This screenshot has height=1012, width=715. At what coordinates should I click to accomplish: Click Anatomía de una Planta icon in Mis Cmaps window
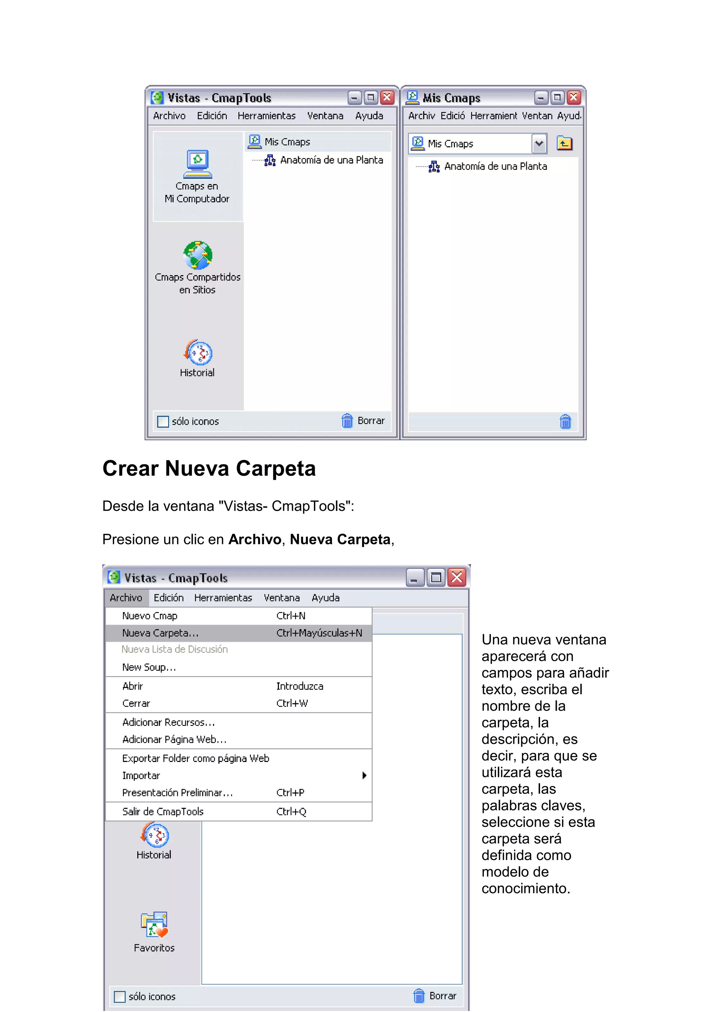pos(434,167)
